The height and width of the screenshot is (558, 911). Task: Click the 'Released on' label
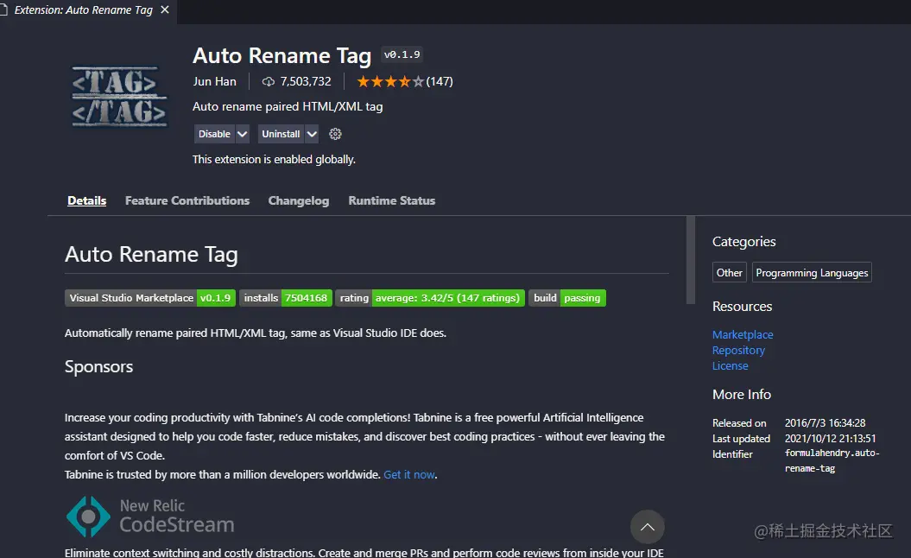tap(739, 423)
